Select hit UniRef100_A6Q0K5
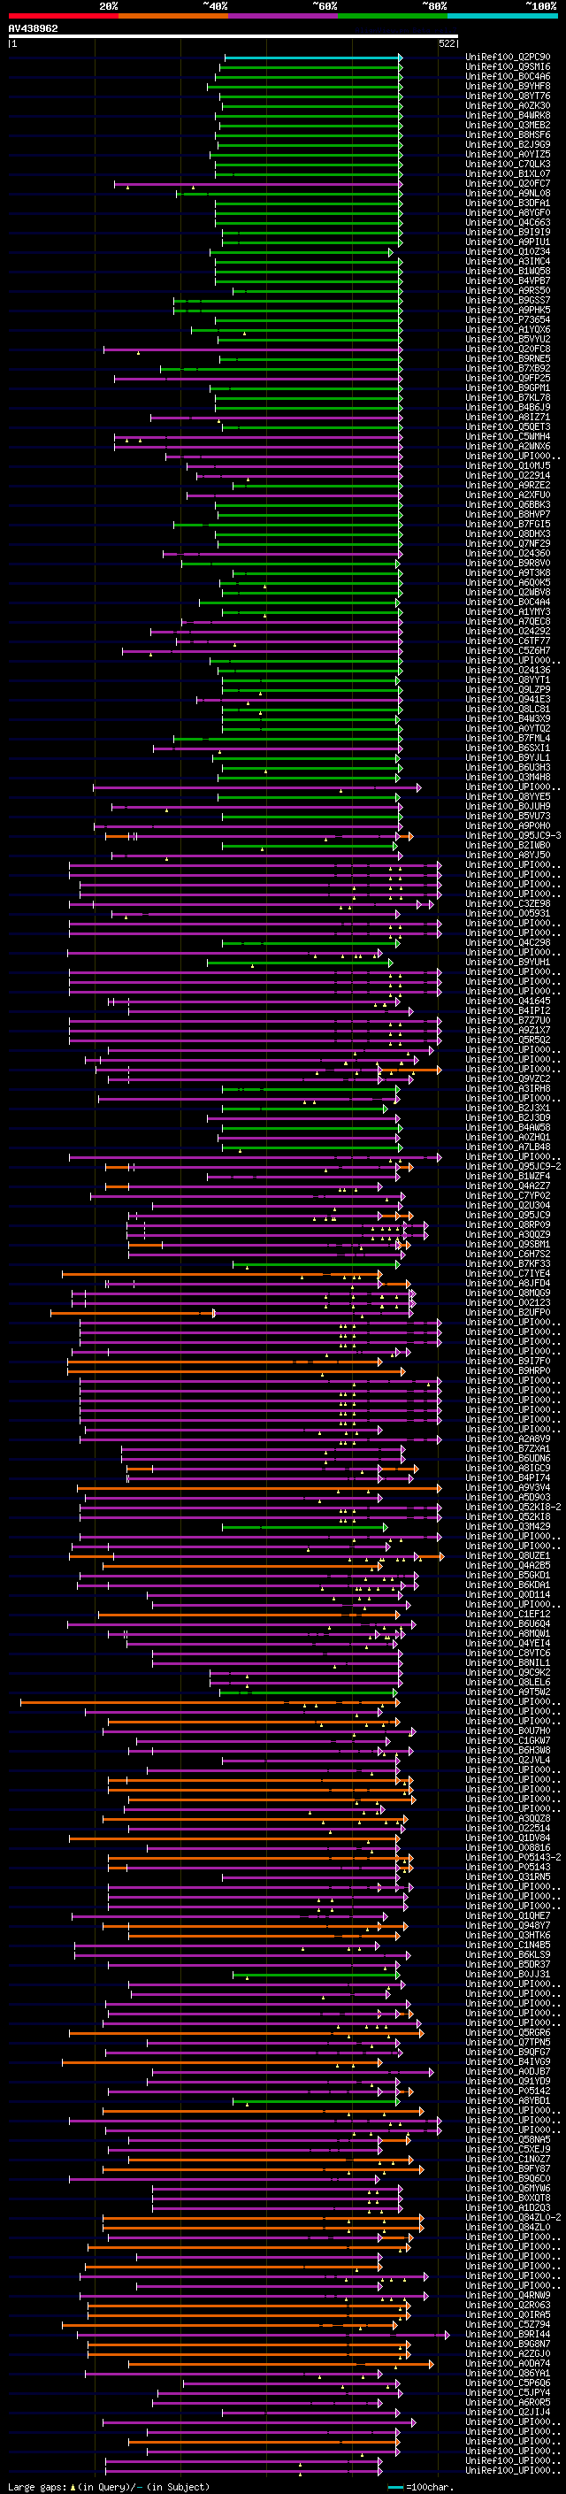 [x=508, y=582]
